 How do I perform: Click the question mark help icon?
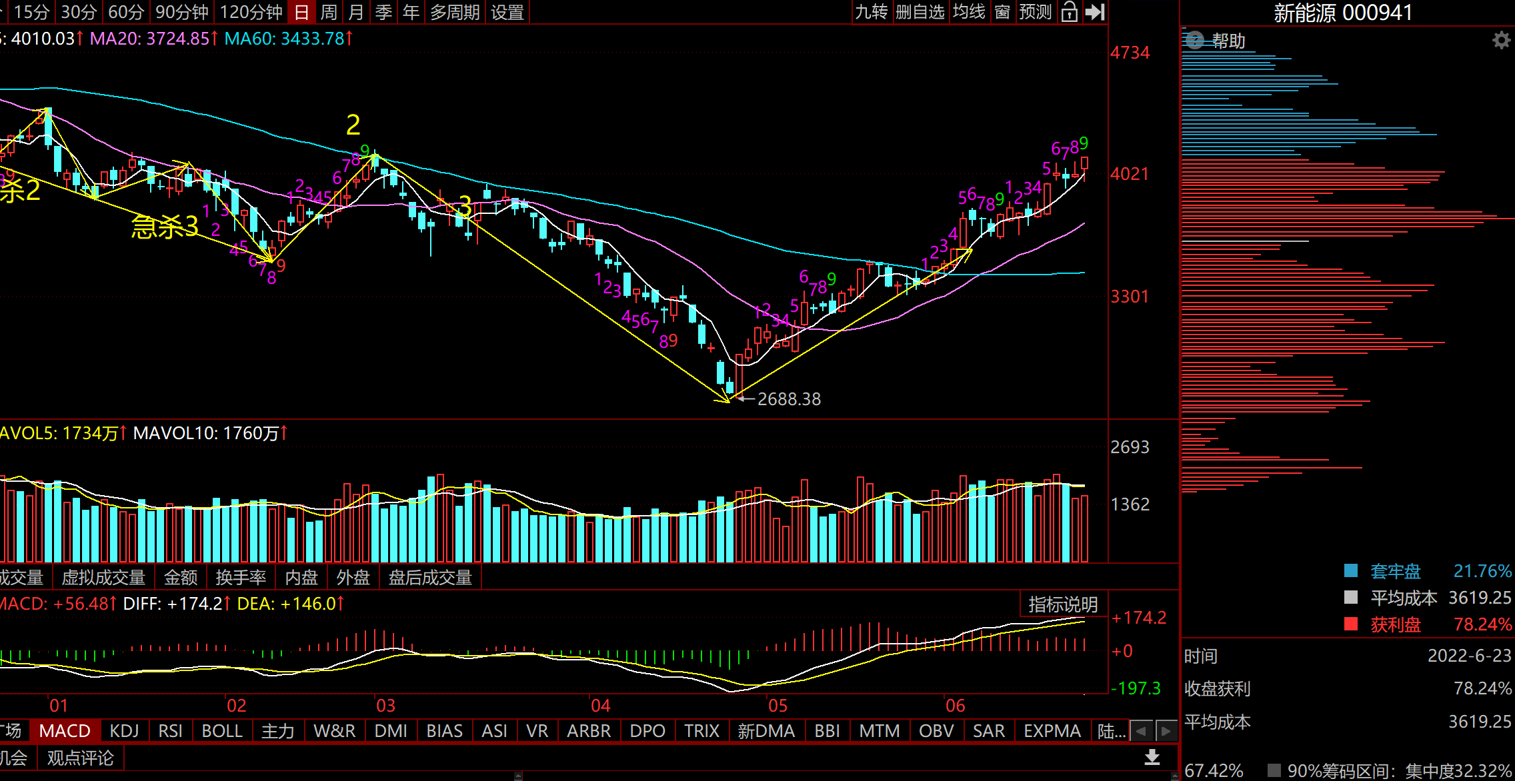coord(1194,41)
